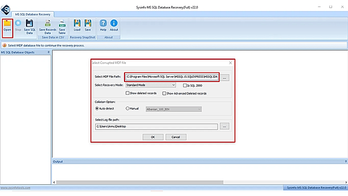
Task: Click Save SQL Data icon
Action: pos(29,23)
